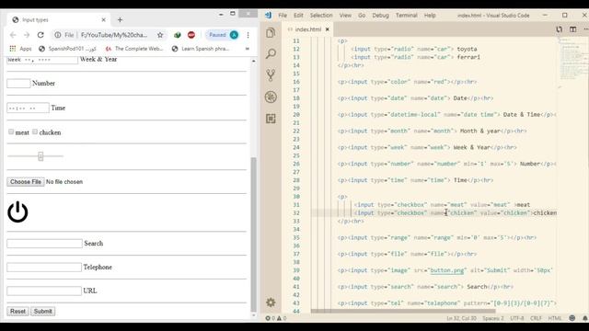Click the Telephone input field
Screen dimensions: 589x331
[x=44, y=268]
